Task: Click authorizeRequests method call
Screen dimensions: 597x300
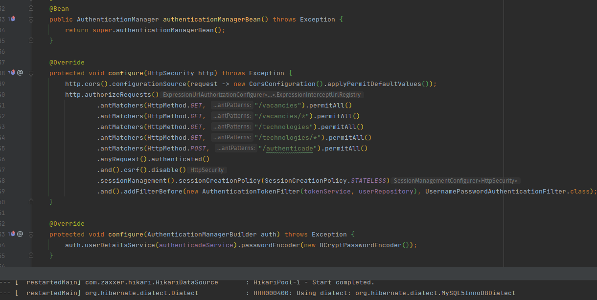Action: [118, 95]
